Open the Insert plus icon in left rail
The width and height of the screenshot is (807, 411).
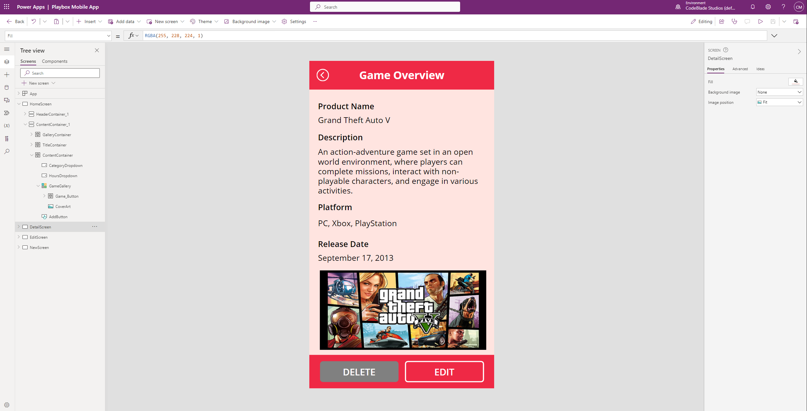coord(7,75)
